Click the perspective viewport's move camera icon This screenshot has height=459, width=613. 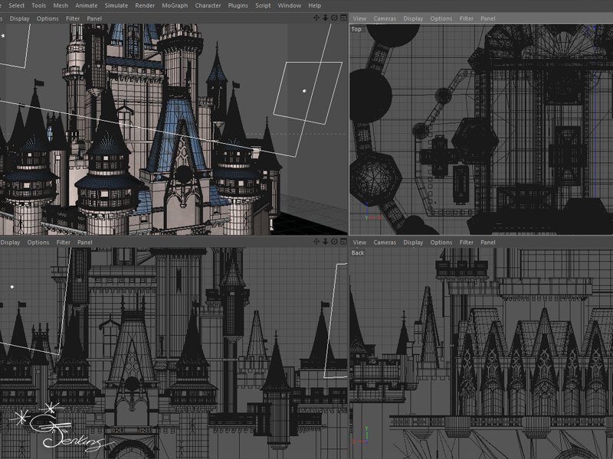316,18
